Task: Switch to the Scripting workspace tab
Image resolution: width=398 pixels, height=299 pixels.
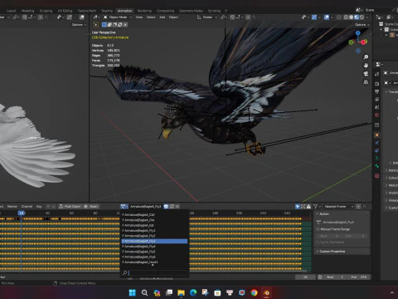Action: point(214,11)
